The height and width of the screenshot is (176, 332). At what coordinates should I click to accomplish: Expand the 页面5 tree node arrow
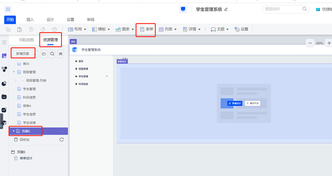click(x=14, y=131)
